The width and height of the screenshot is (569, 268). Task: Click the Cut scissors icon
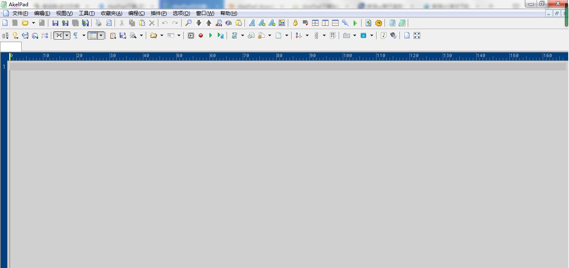click(x=122, y=23)
